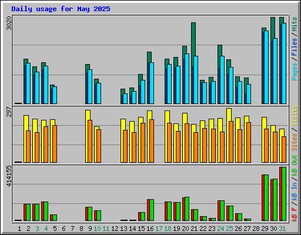Click day 28 on the x-axis
The image size is (301, 235).
coord(256,229)
